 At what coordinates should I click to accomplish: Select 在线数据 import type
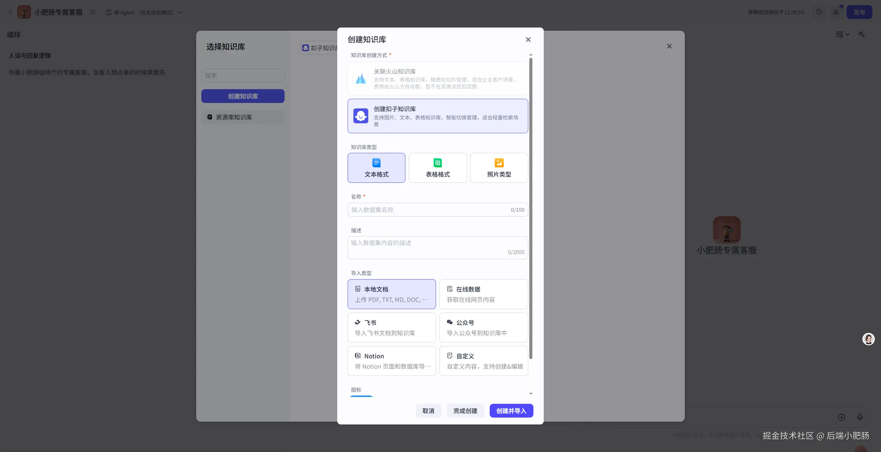click(483, 294)
